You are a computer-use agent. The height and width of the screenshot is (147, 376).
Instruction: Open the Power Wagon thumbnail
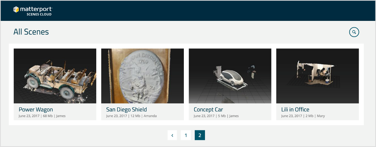55,76
